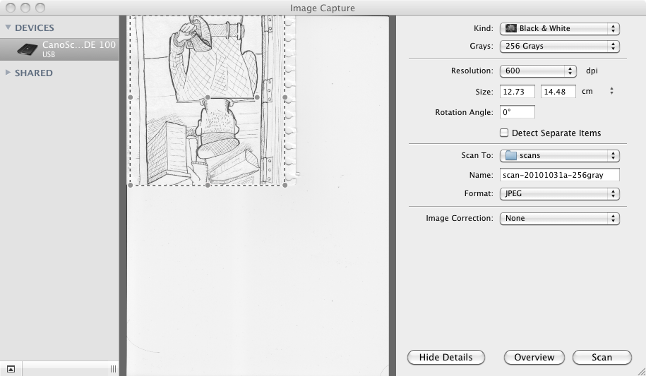This screenshot has width=646, height=376.
Task: Select the CanoScan scanner device icon
Action: pyautogui.click(x=27, y=49)
